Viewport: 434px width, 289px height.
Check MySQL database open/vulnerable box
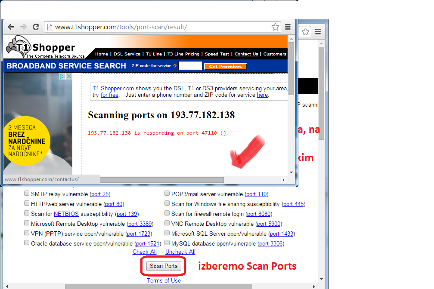(x=167, y=243)
